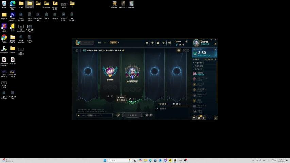This screenshot has height=163, width=290.
Task: Toggle the open party switch in lobby
Action: (x=186, y=50)
